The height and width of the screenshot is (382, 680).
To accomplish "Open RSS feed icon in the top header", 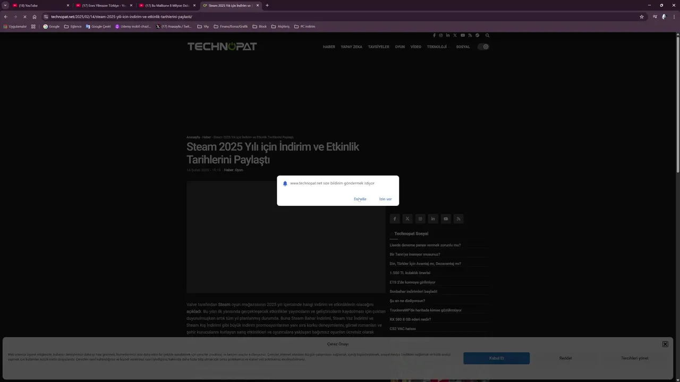I will point(470,36).
